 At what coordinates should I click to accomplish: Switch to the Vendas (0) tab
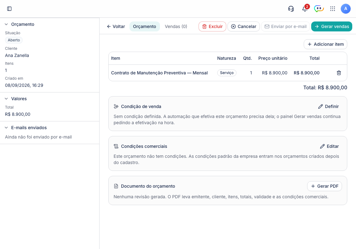pyautogui.click(x=176, y=26)
